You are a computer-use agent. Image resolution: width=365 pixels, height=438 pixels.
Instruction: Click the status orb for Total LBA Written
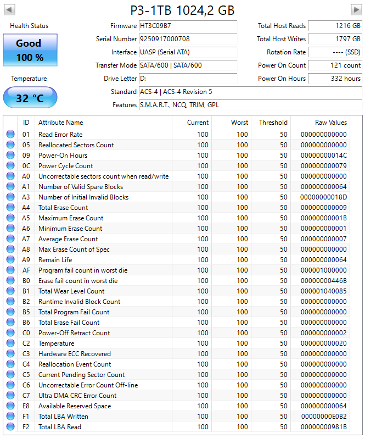pos(10,417)
